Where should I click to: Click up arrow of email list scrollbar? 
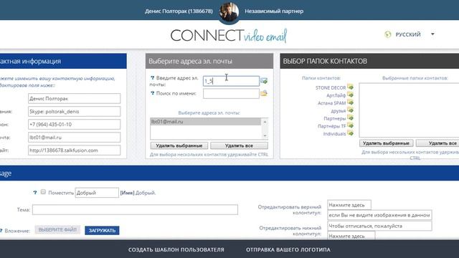265,122
